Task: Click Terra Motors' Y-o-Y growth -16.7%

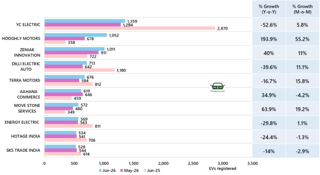Action: point(269,81)
